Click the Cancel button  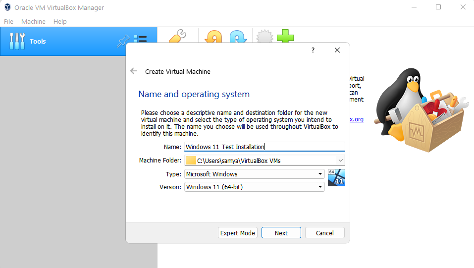pos(324,233)
